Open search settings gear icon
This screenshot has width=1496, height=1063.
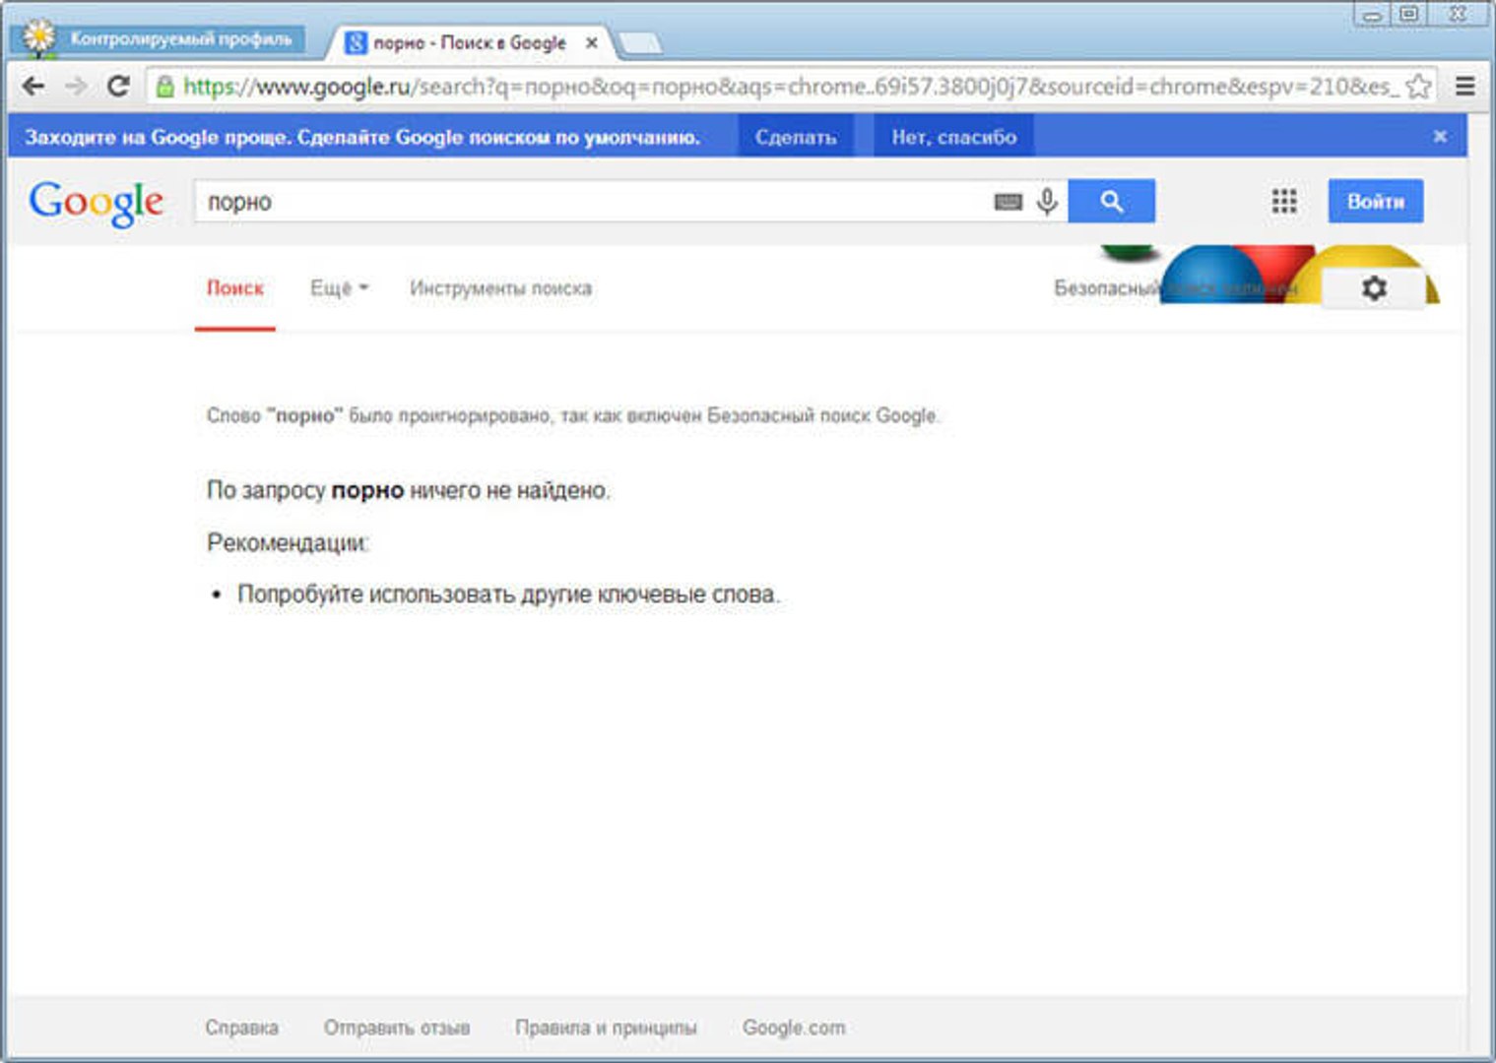1374,287
